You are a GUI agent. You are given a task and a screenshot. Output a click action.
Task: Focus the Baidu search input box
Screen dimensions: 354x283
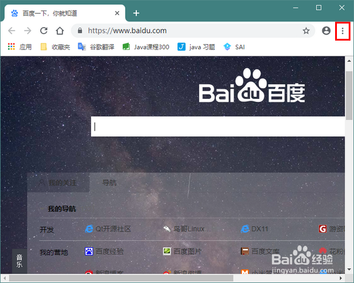[218, 126]
